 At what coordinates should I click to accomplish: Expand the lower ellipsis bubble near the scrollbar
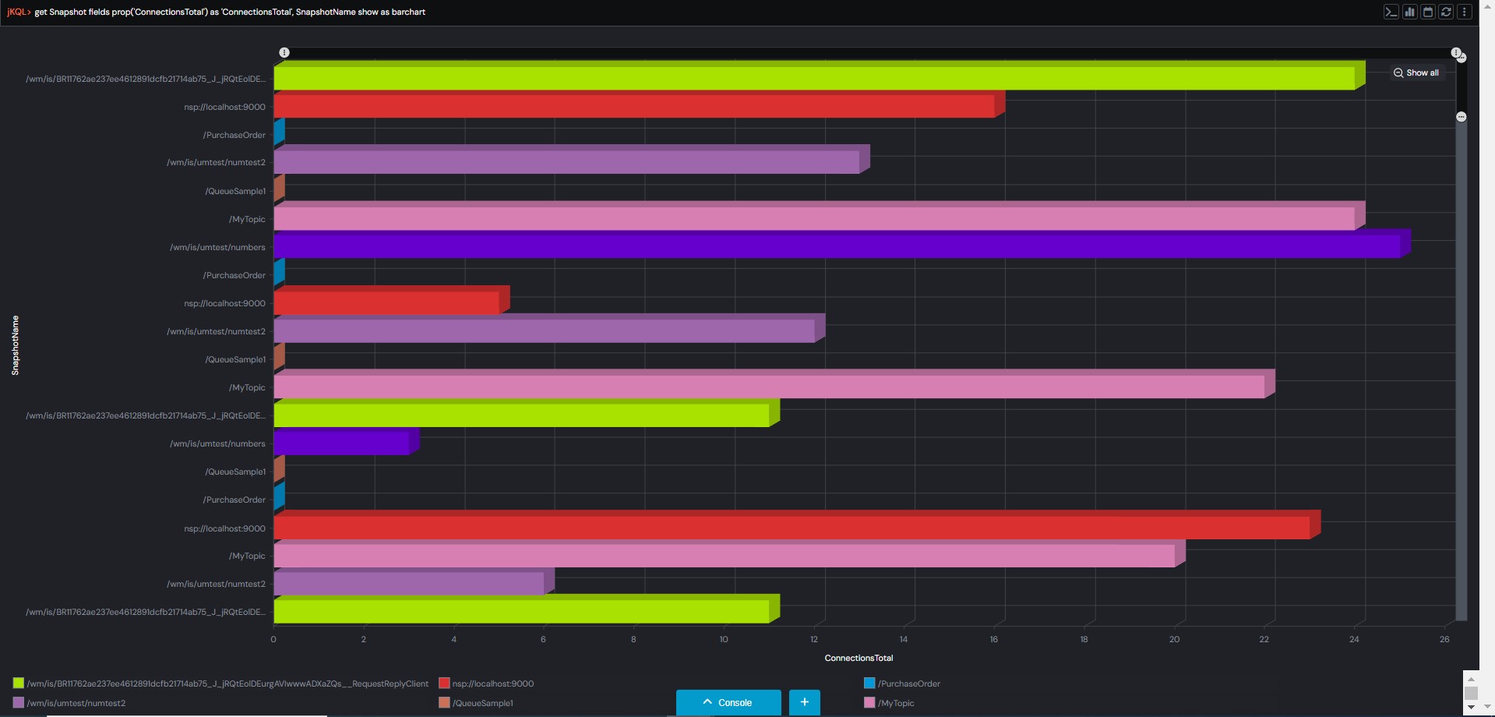tap(1461, 117)
